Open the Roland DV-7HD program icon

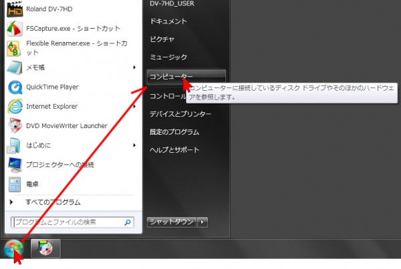coord(15,9)
